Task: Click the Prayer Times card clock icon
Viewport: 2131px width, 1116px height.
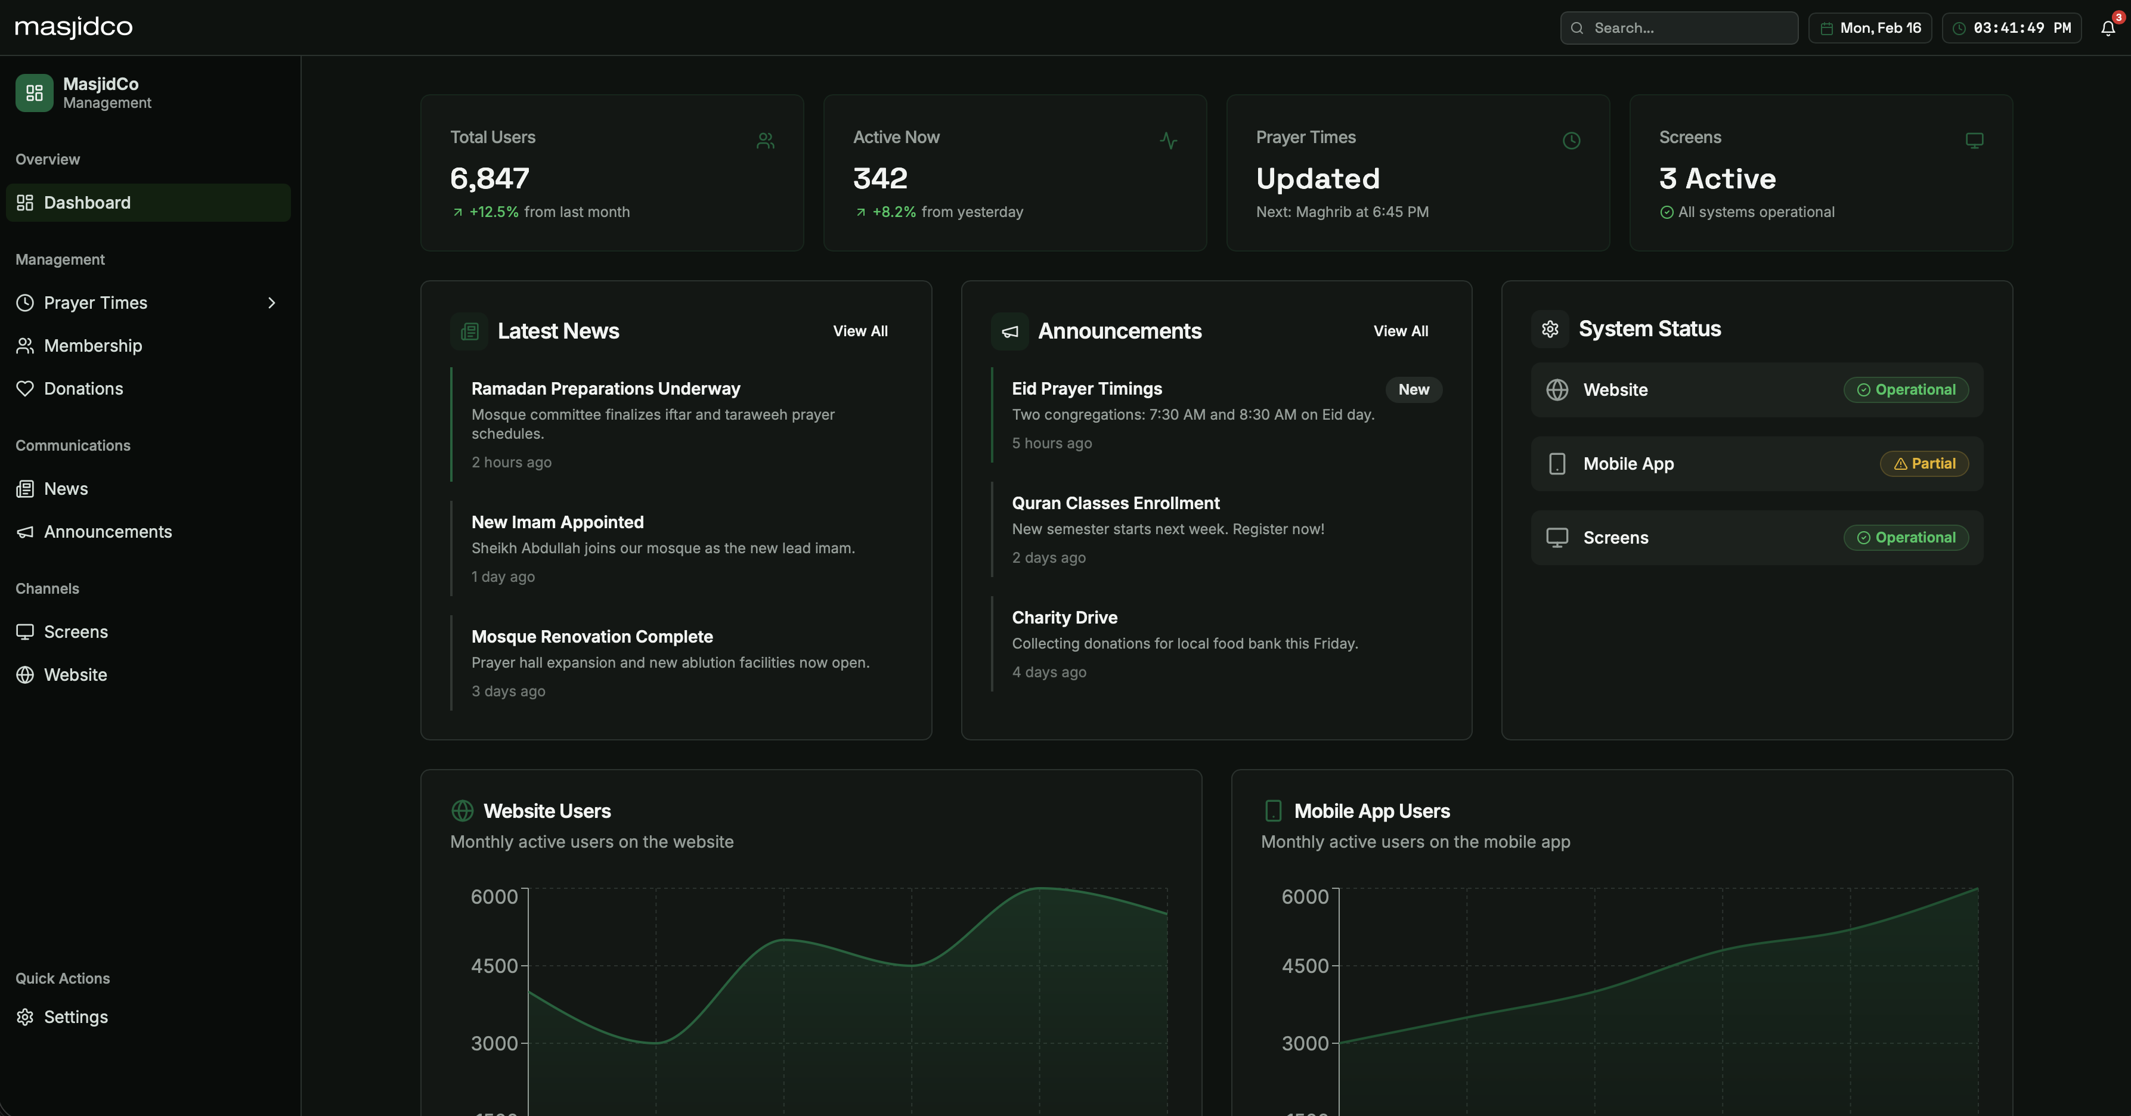Action: tap(1571, 141)
